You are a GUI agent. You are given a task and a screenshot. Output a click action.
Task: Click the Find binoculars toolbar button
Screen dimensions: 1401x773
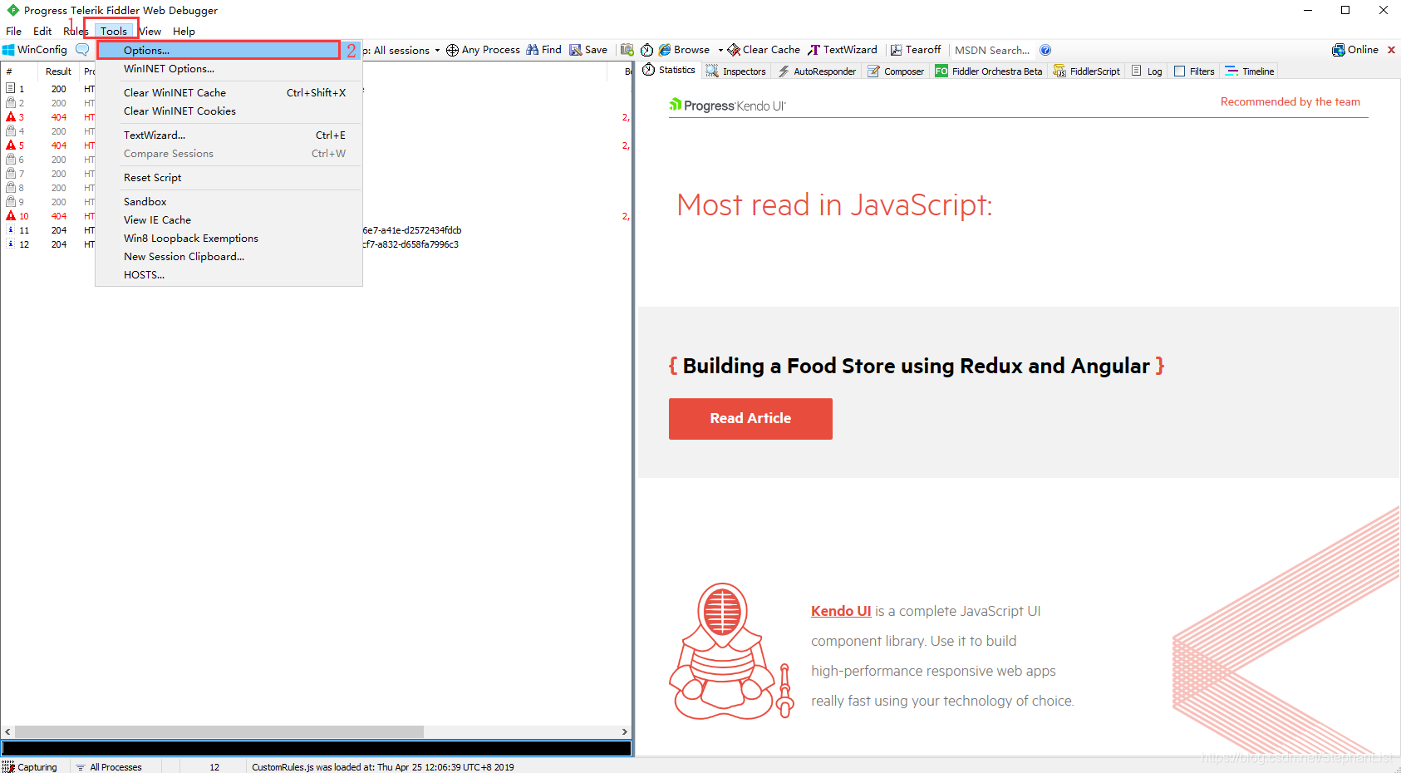pyautogui.click(x=543, y=50)
